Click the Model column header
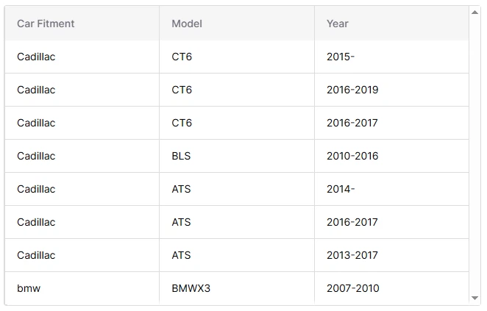The height and width of the screenshot is (311, 487). tap(187, 24)
